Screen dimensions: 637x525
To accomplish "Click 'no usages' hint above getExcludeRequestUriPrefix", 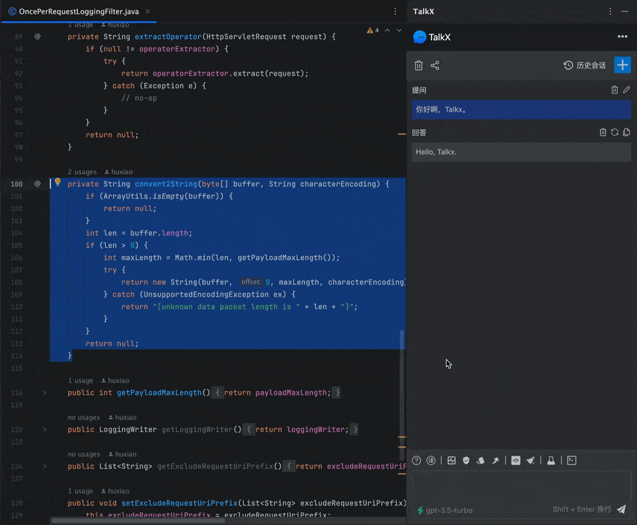I will coord(84,454).
